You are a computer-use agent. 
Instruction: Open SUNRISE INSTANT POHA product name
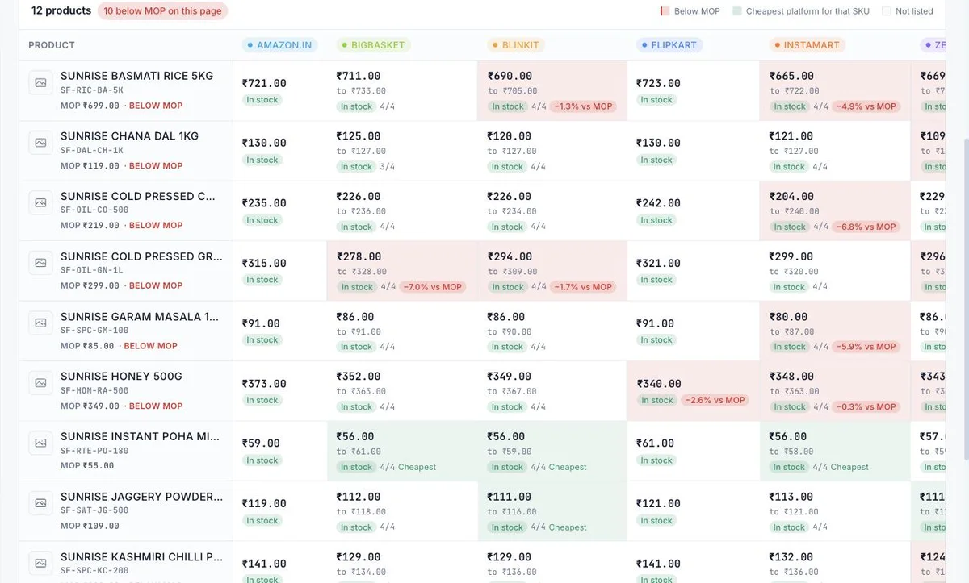point(140,437)
